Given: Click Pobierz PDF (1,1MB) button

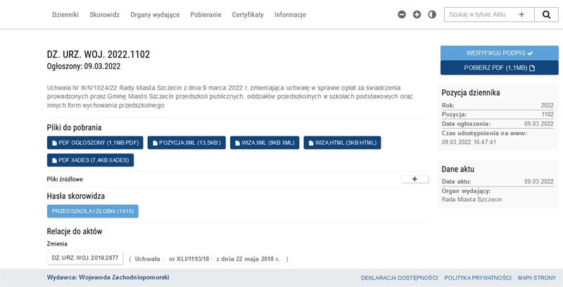Looking at the screenshot, I should point(499,68).
